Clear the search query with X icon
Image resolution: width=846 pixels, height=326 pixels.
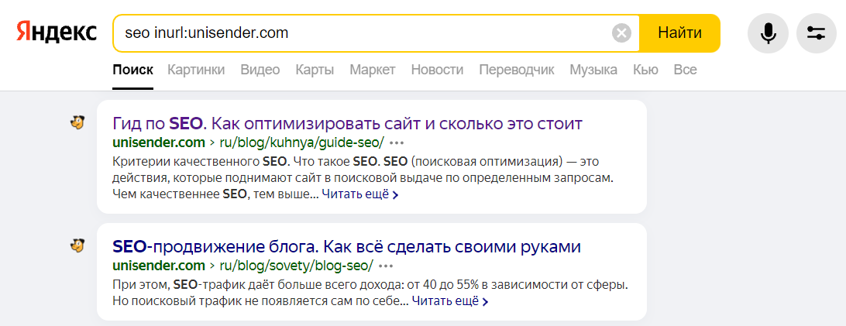[x=621, y=33]
